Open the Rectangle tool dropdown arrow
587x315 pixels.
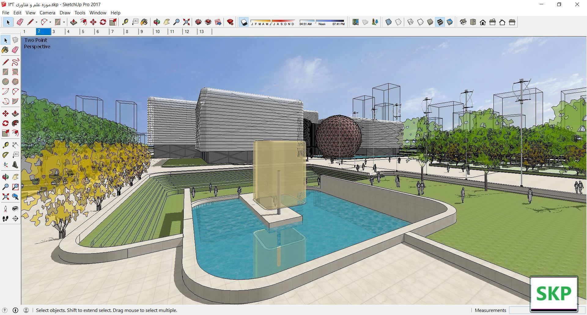click(64, 22)
